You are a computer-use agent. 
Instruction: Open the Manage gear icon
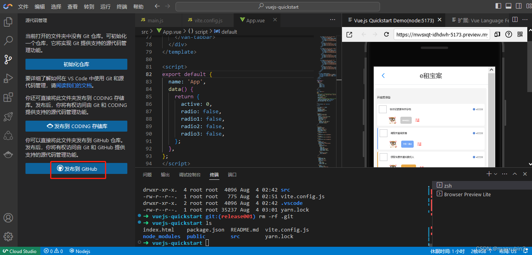[x=8, y=237]
